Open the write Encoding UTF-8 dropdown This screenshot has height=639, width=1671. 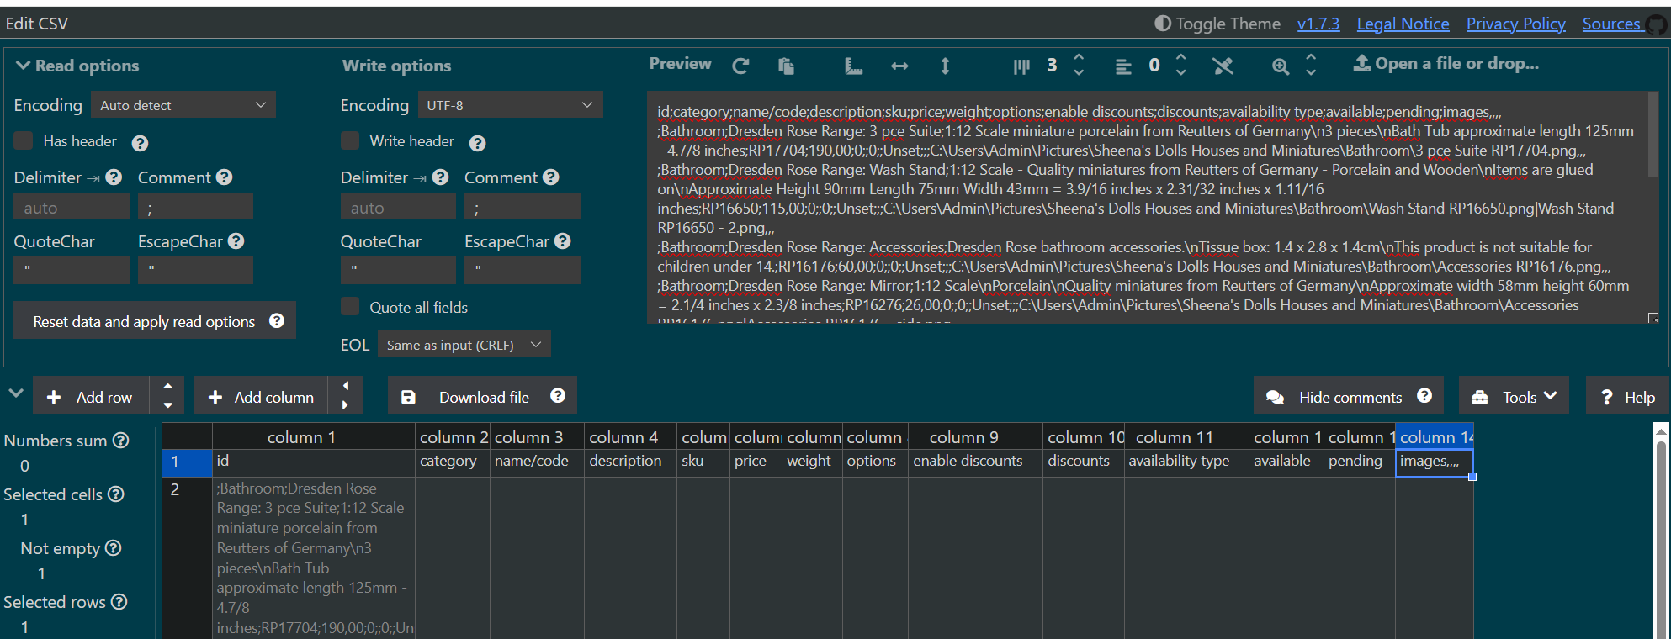(x=509, y=105)
